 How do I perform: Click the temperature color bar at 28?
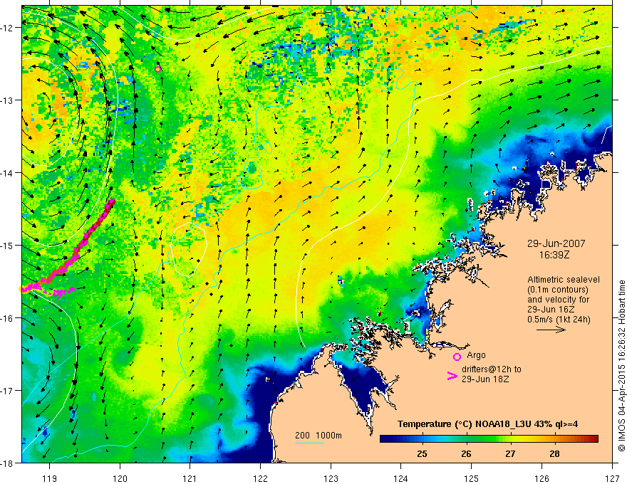click(554, 439)
